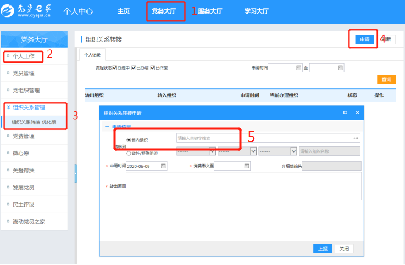This screenshot has height=265, width=405.
Task: Click the blue 上报 submit button
Action: (x=322, y=249)
